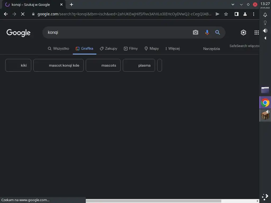The height and width of the screenshot is (203, 271).
Task: Switch to Mapy results tab
Action: 152,49
